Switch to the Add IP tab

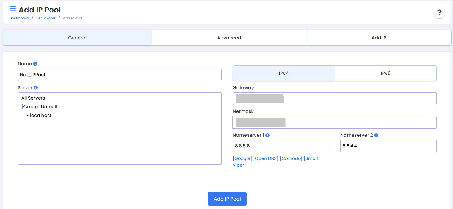click(x=379, y=38)
